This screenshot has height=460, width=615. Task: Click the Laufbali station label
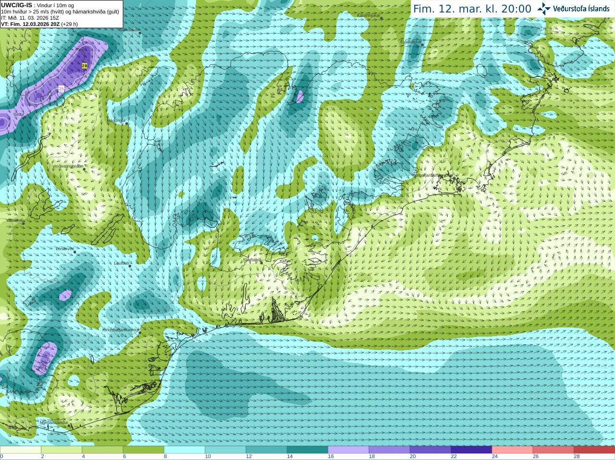tap(121, 263)
